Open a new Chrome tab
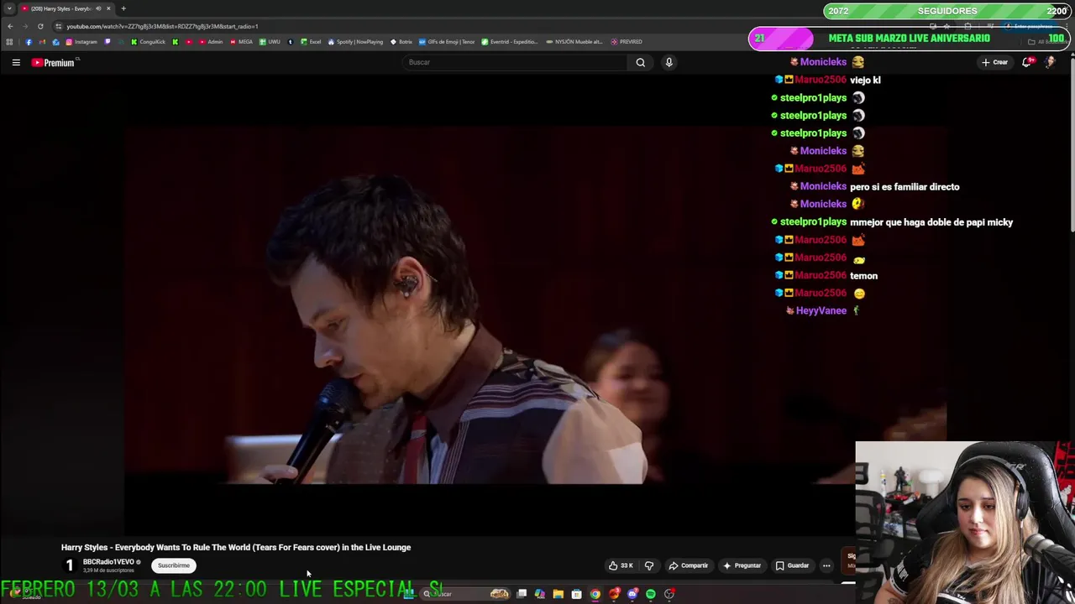This screenshot has width=1075, height=604. tap(123, 8)
